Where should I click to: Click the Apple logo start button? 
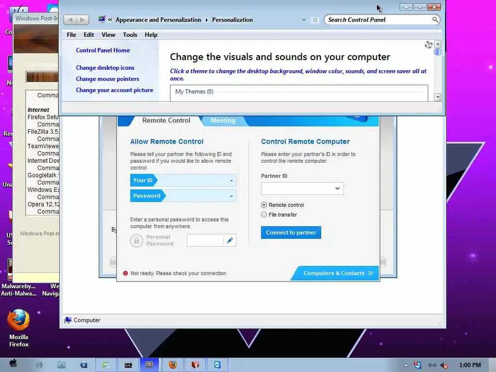(x=13, y=363)
